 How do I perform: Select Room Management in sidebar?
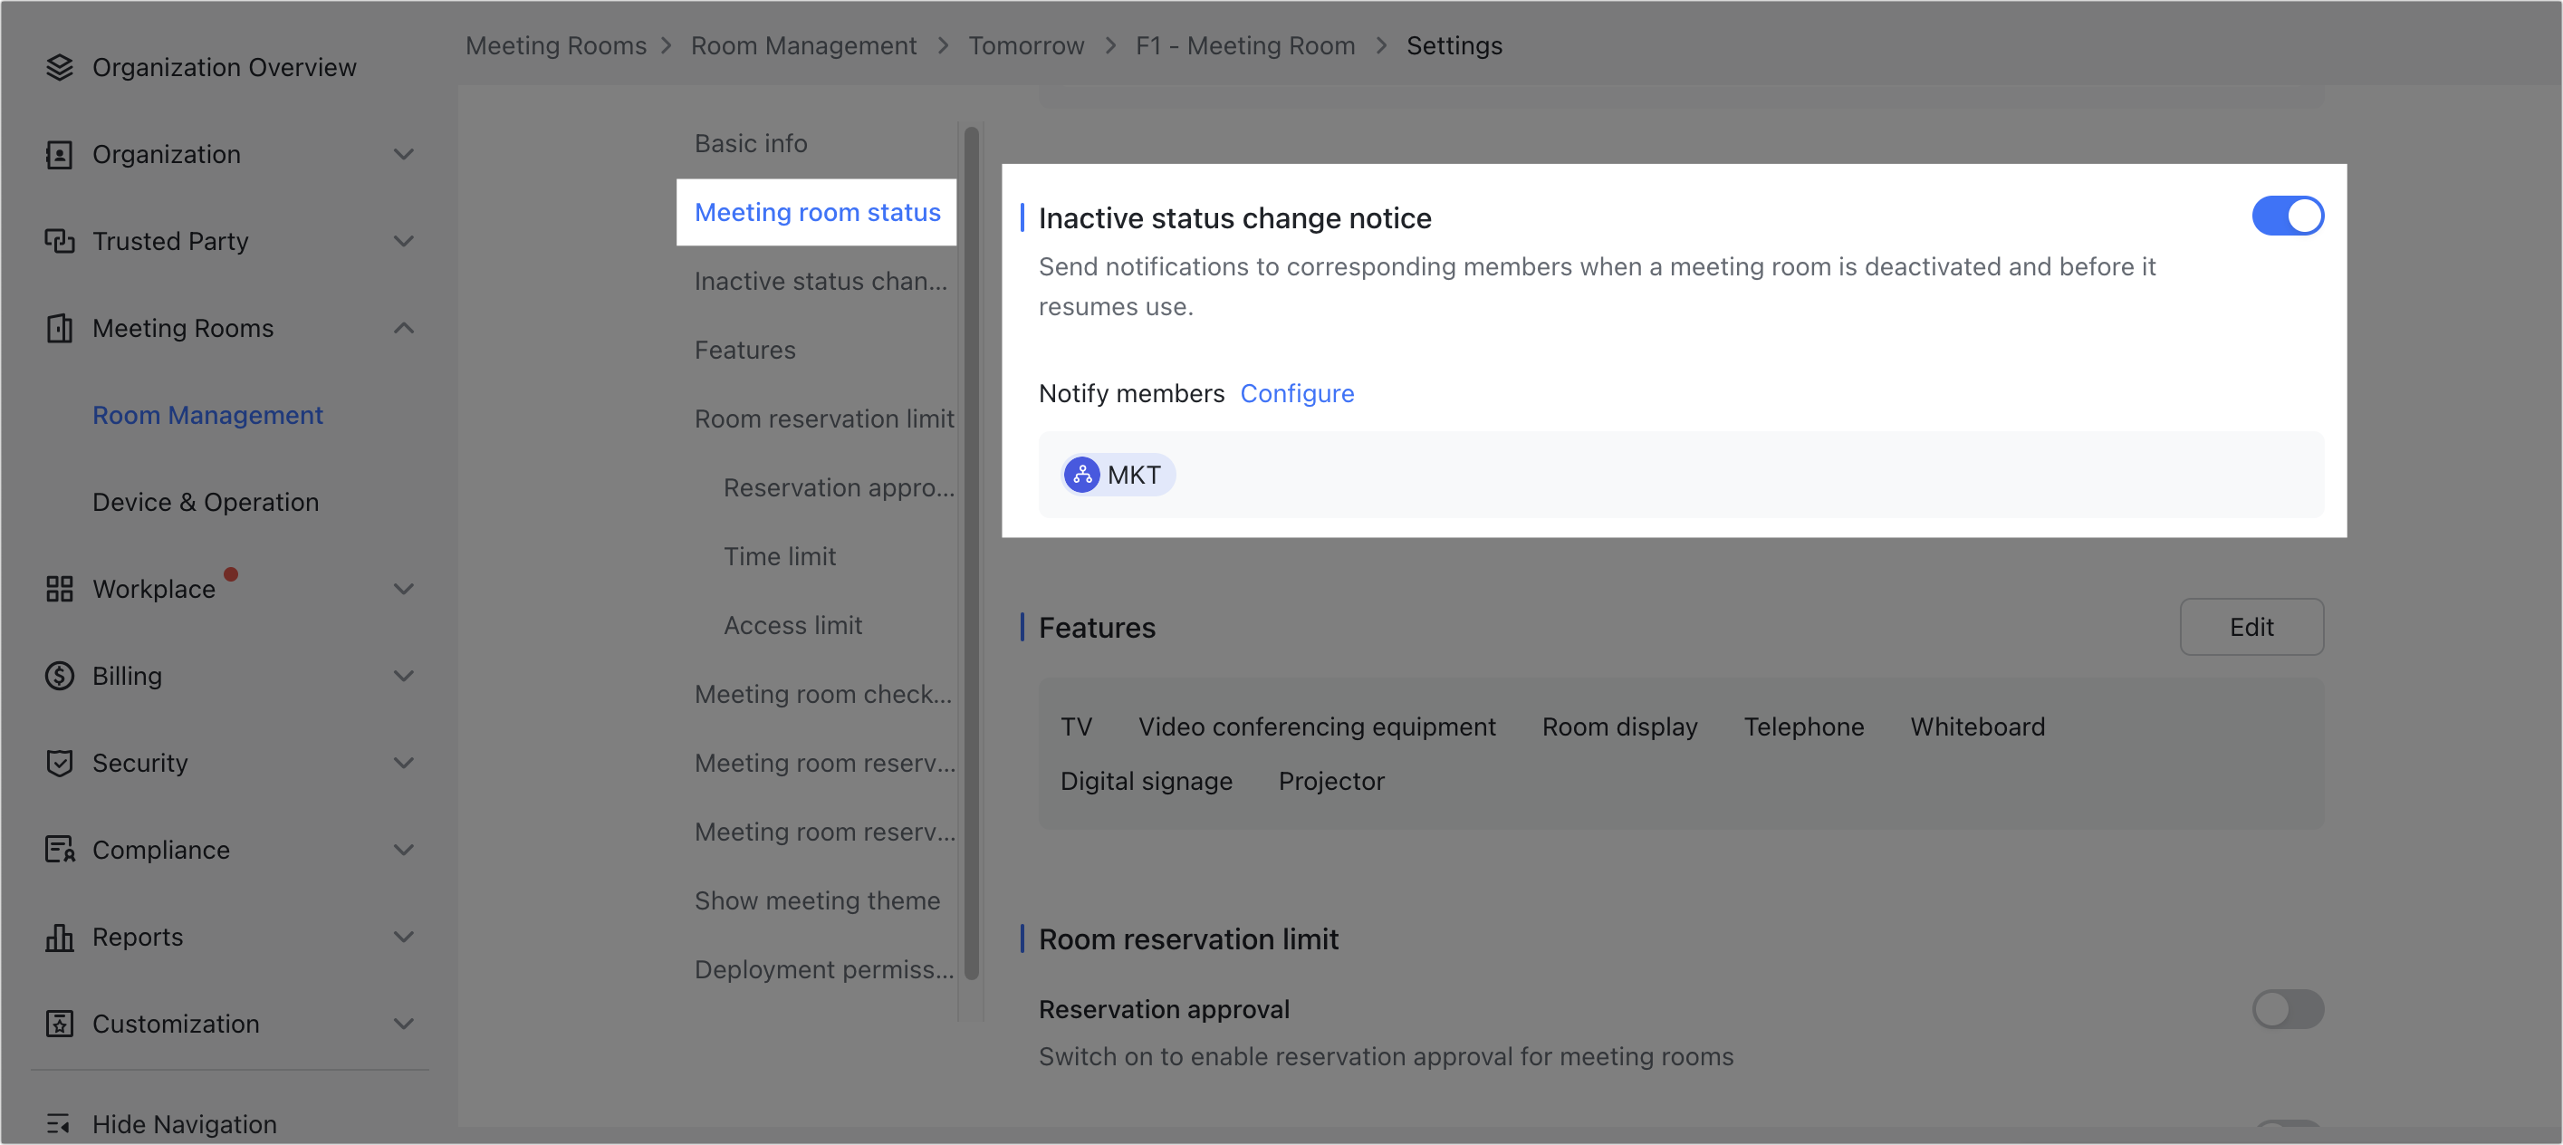tap(208, 415)
